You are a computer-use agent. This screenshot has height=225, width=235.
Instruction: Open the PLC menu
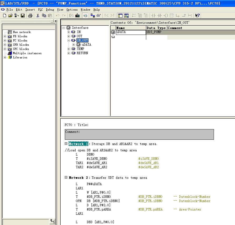point(41,10)
